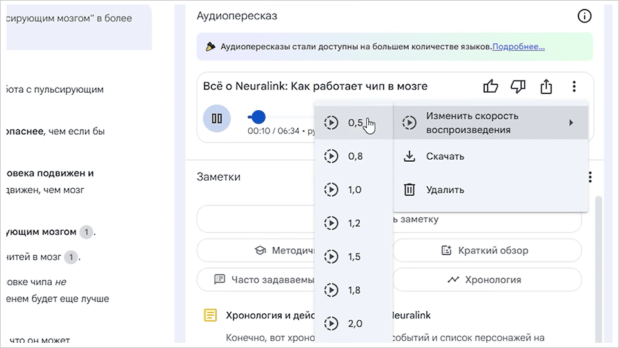Set playback speed to 1,2
The image size is (619, 348).
coord(354,224)
